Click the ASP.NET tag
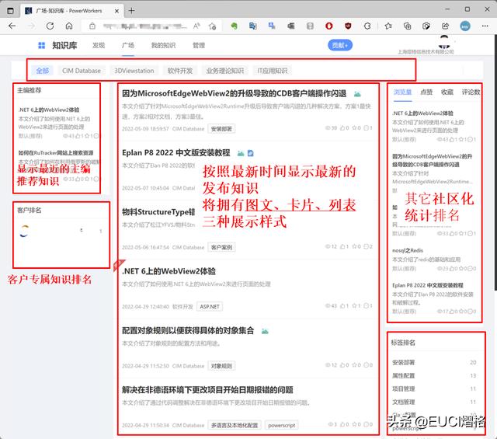 (x=210, y=306)
